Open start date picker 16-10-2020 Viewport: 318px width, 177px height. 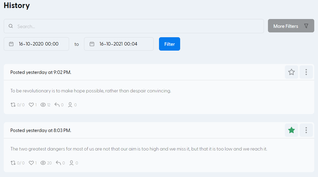pos(36,44)
